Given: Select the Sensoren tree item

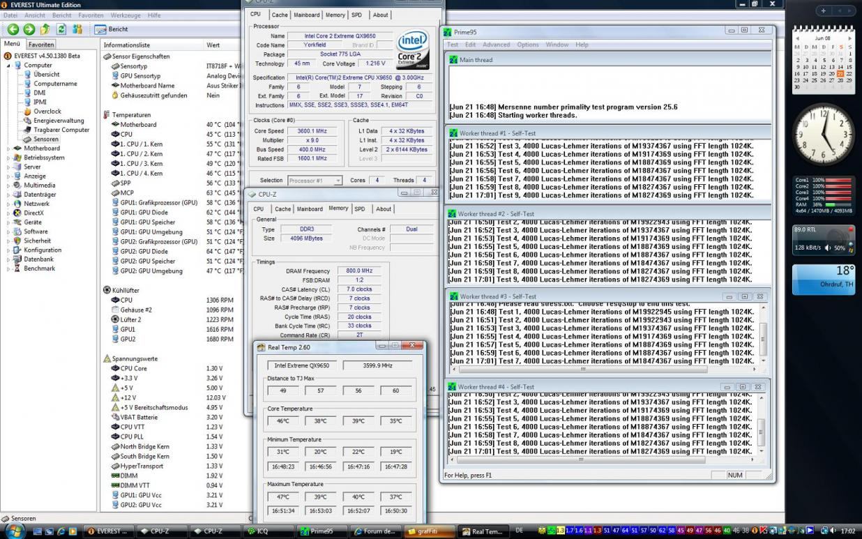Looking at the screenshot, I should [46, 139].
